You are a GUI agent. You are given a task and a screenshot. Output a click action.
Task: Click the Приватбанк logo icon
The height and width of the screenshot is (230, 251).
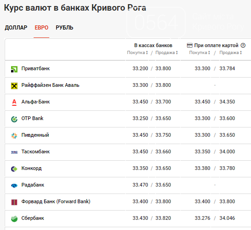[x=14, y=69]
